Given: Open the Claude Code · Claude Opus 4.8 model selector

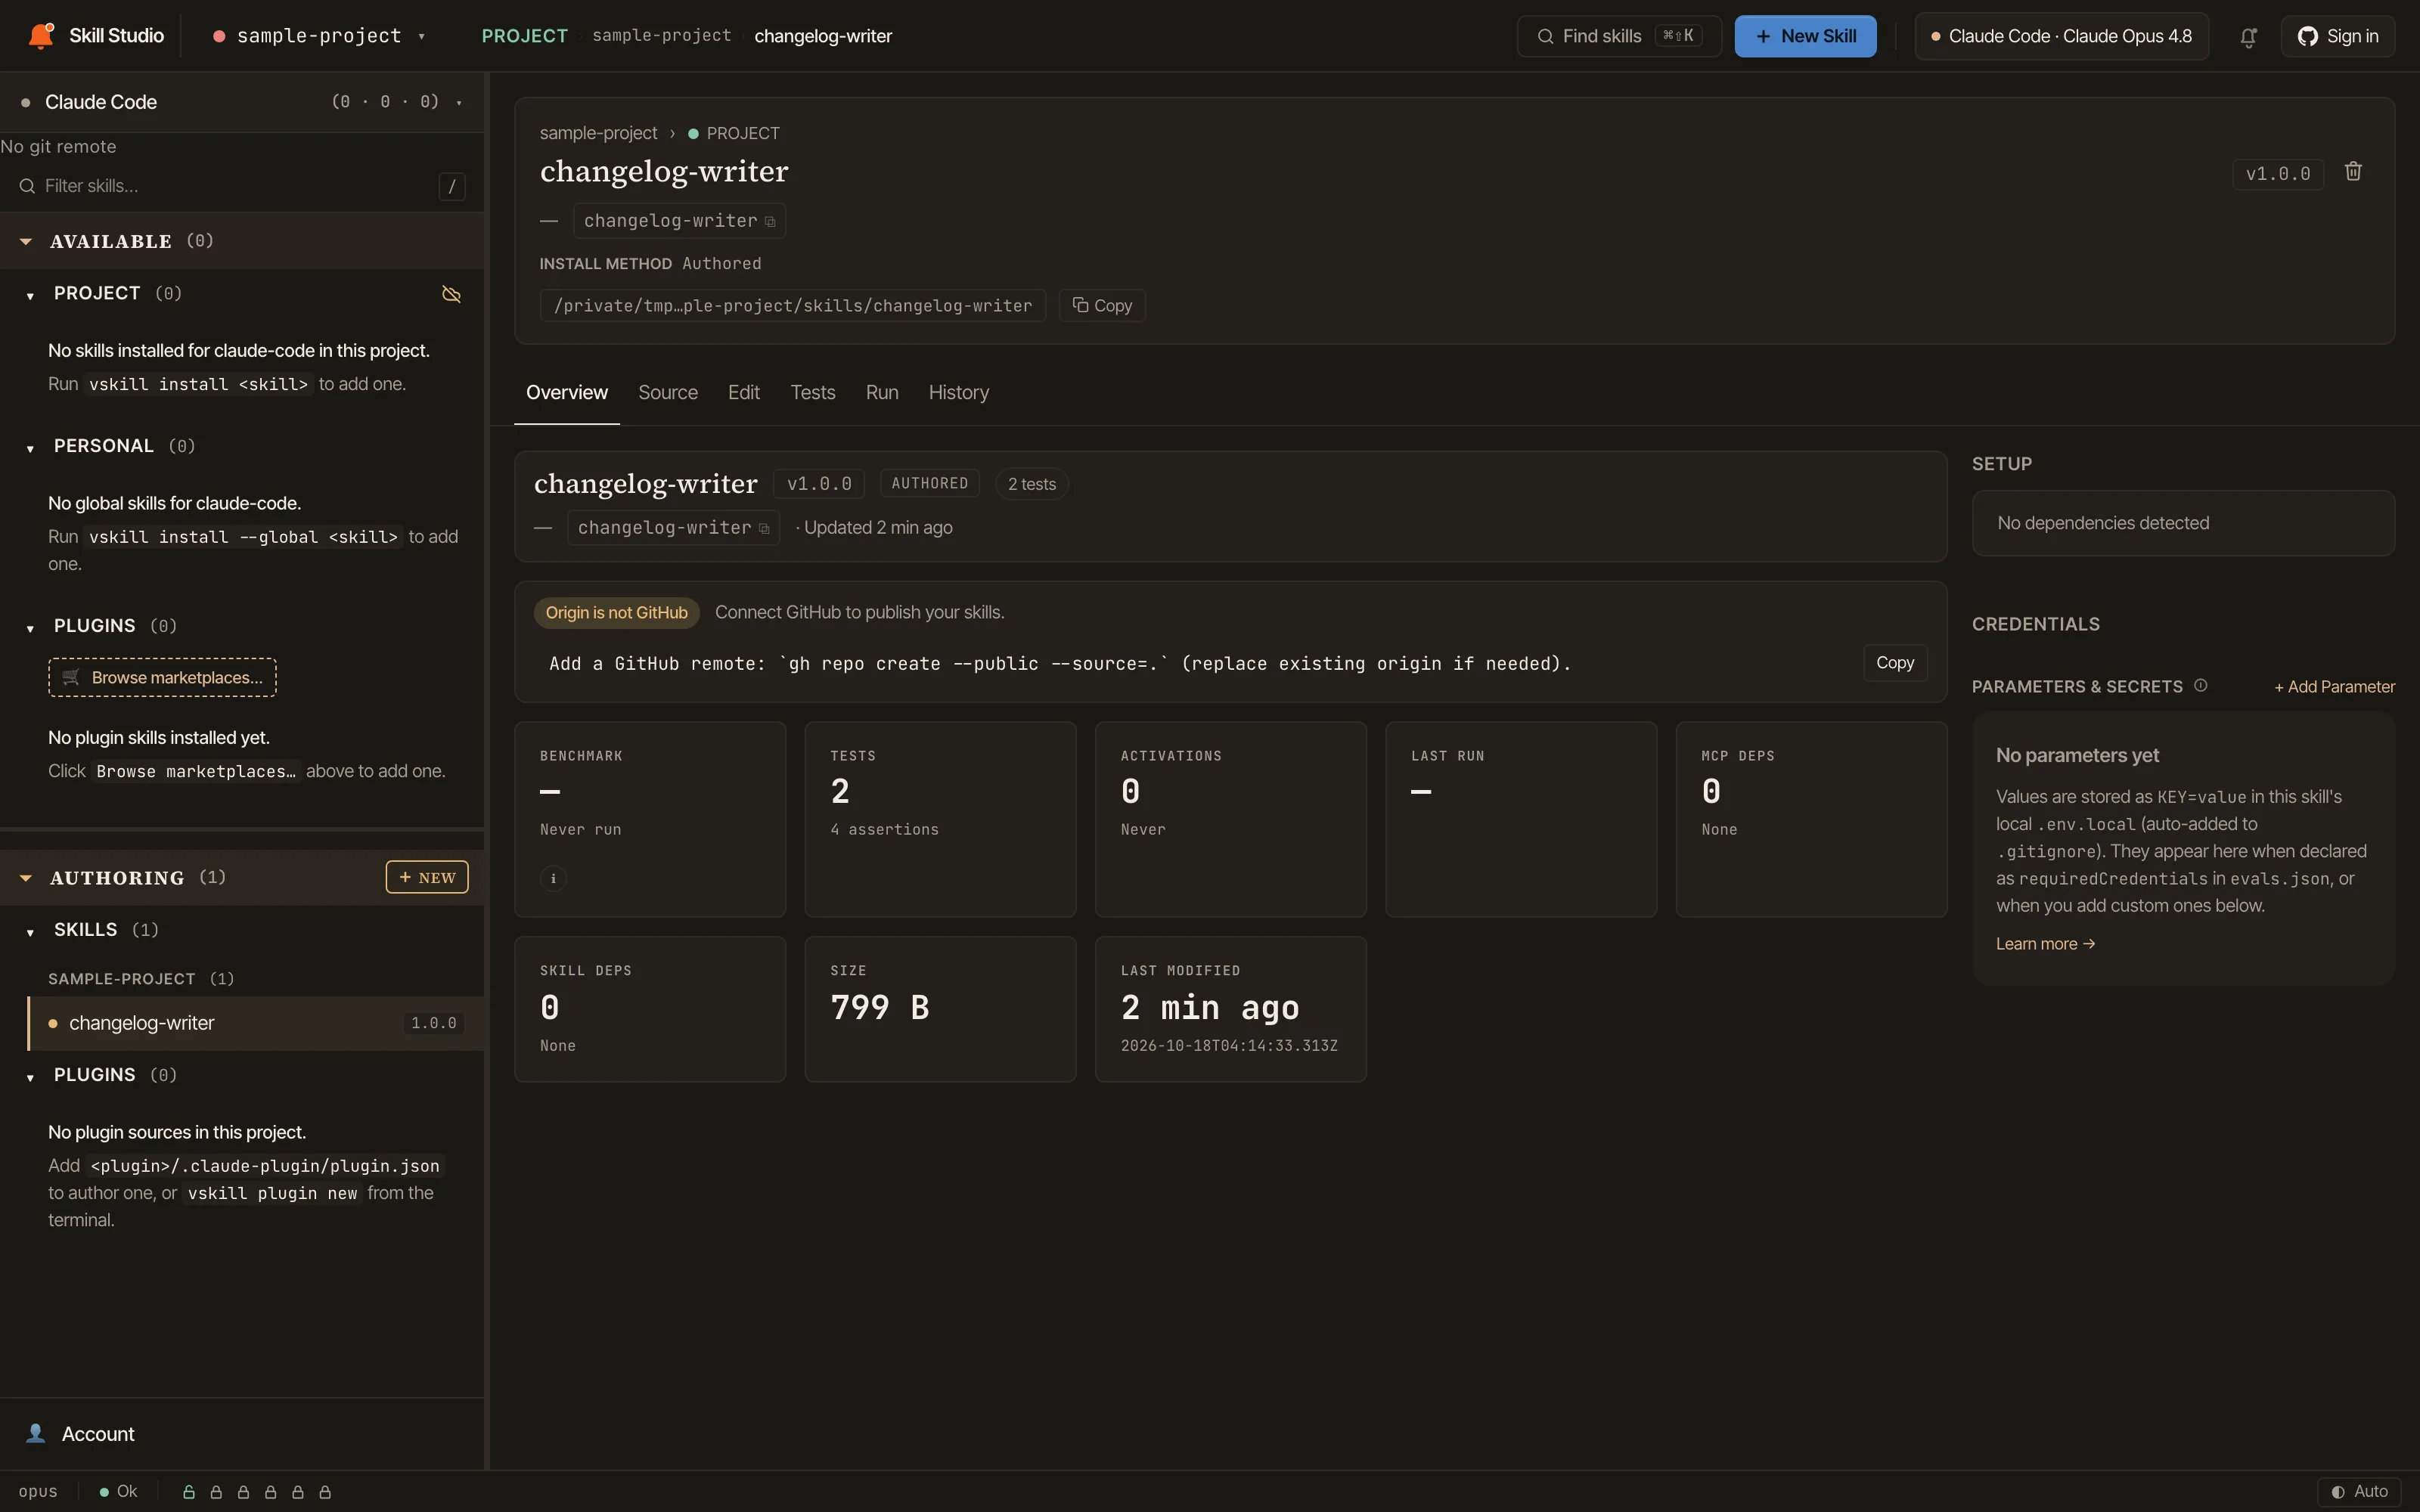Looking at the screenshot, I should [x=2061, y=36].
